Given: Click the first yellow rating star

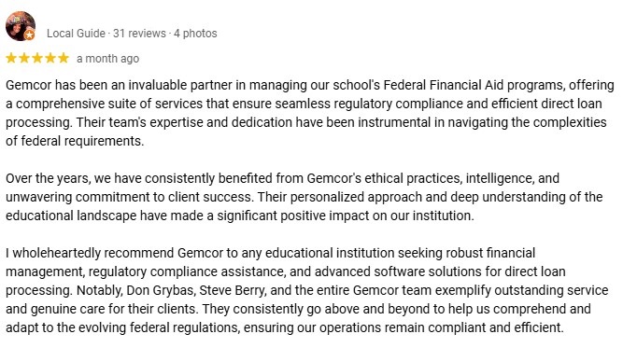Looking at the screenshot, I should point(11,59).
